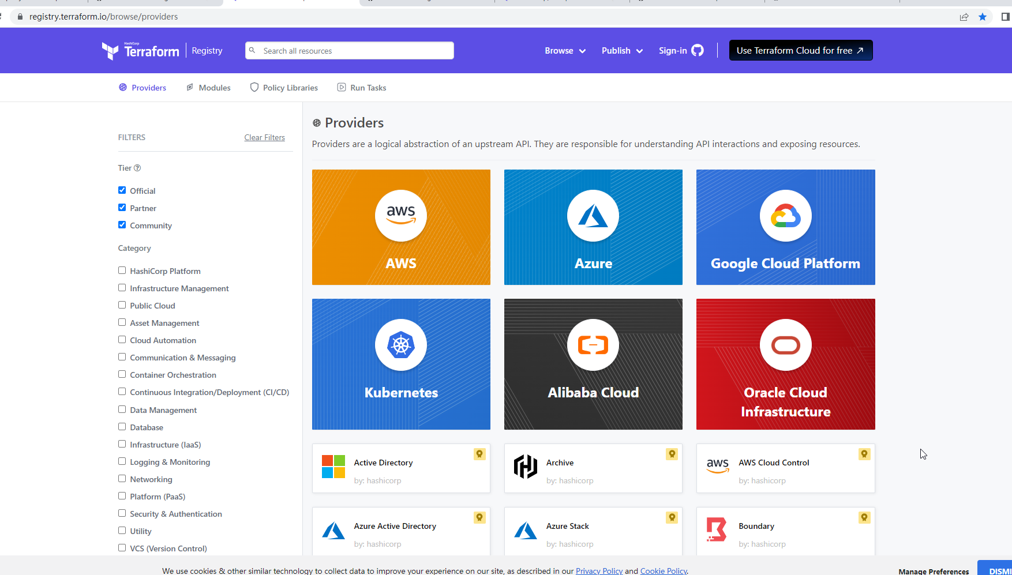Click the Azure logo on Azure Active Directory card
1012x575 pixels.
coord(333,530)
